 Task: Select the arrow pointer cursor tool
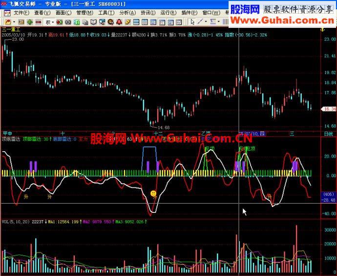[192, 22]
